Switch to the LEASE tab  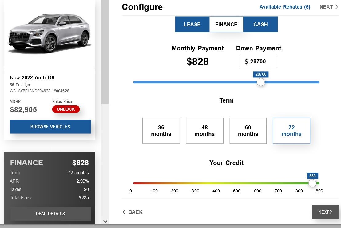pos(192,24)
